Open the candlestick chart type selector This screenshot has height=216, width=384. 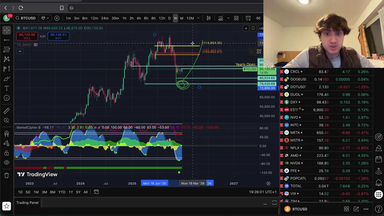(x=208, y=18)
